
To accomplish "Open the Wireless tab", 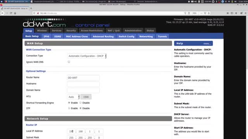I will coord(42,31).
